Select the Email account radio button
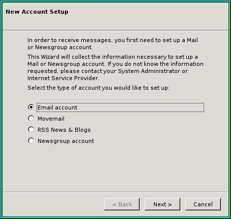Image resolution: width=231 pixels, height=219 pixels. (x=31, y=107)
